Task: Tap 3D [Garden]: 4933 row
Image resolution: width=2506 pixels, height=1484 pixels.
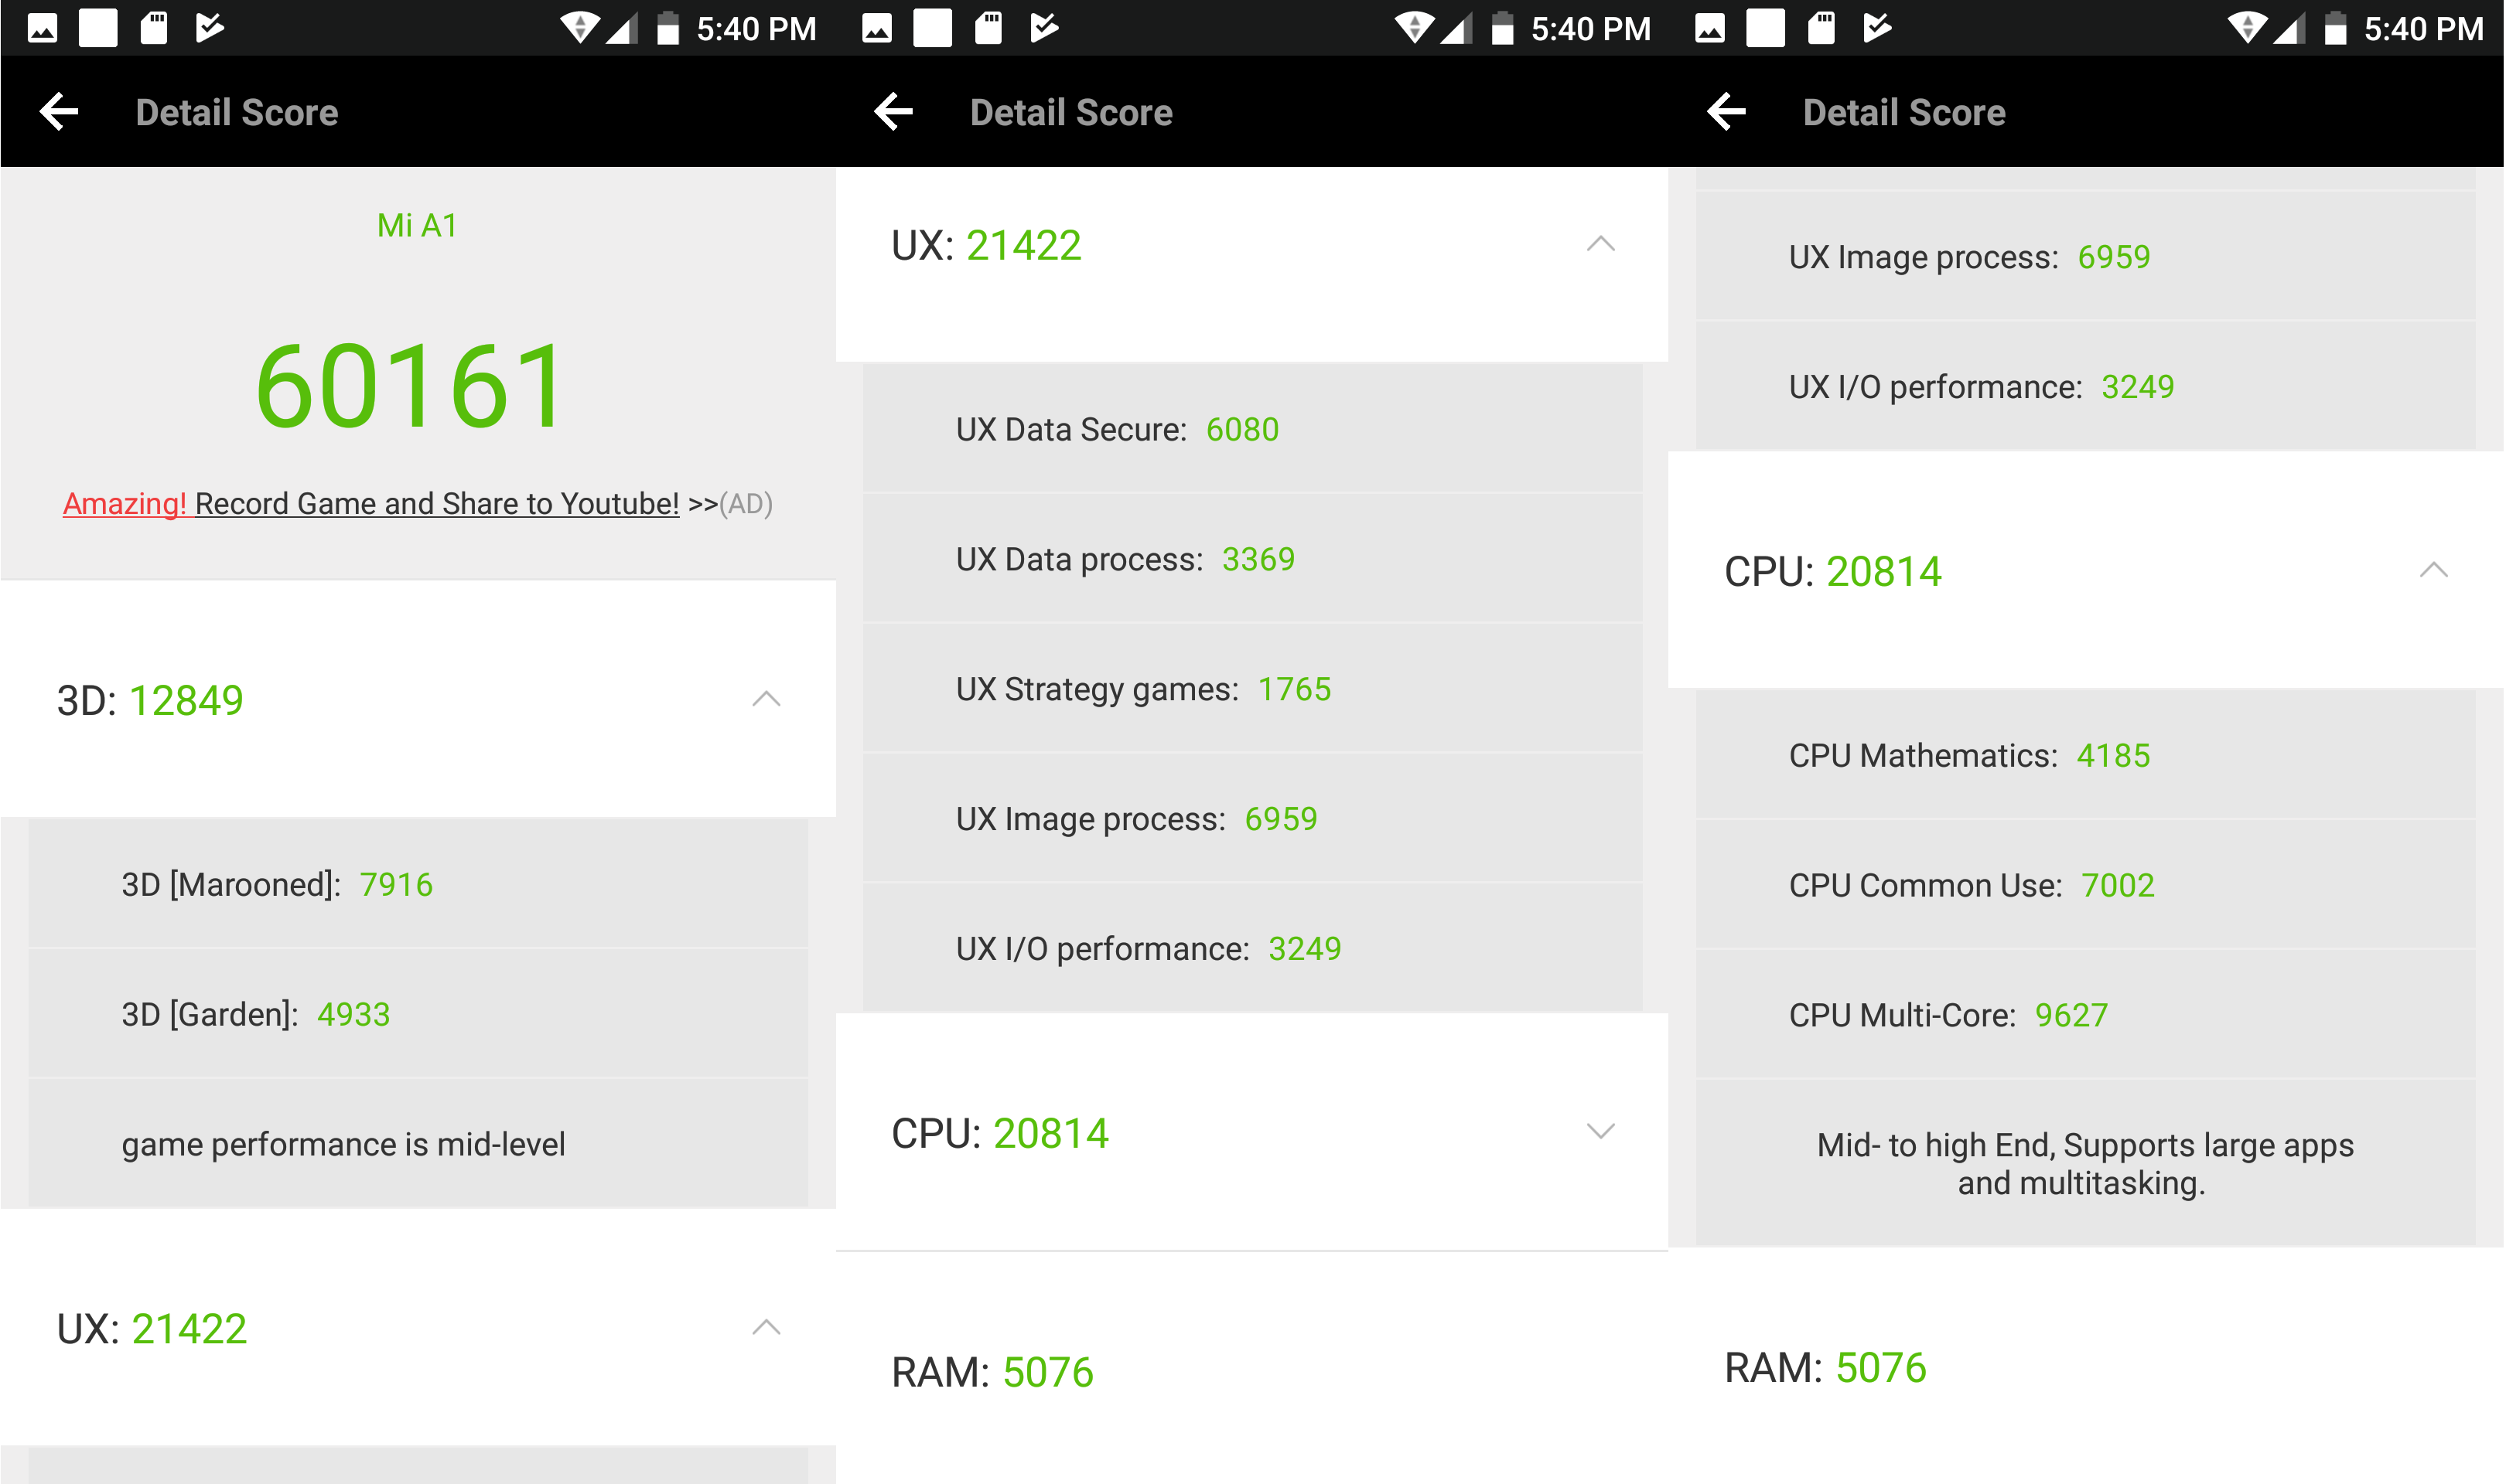Action: click(x=418, y=1013)
